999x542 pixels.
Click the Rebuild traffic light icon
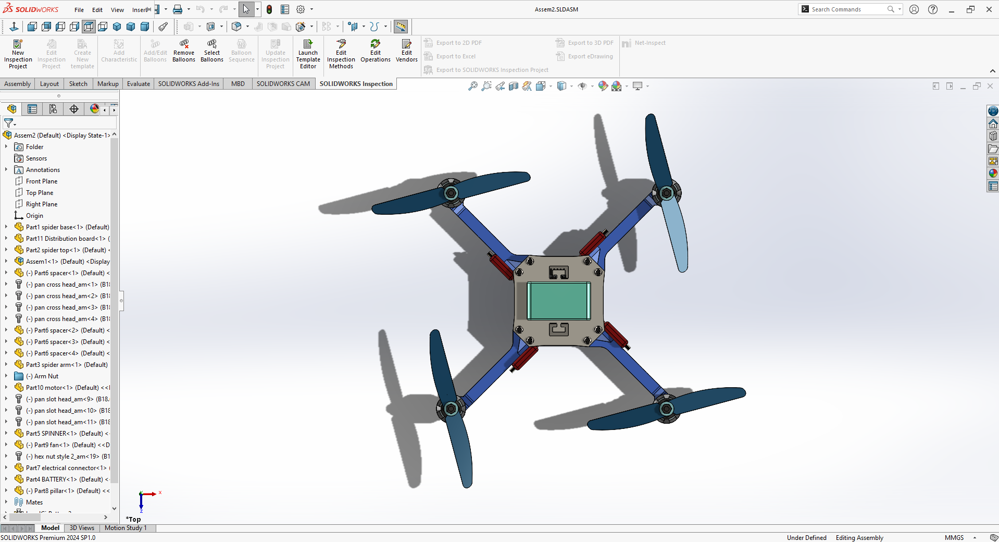[x=269, y=9]
